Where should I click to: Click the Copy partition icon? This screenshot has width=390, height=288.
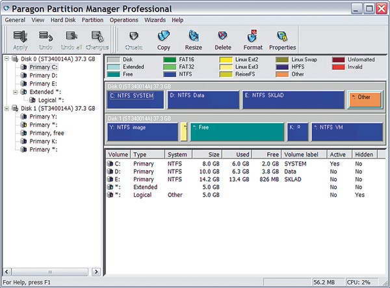(163, 36)
